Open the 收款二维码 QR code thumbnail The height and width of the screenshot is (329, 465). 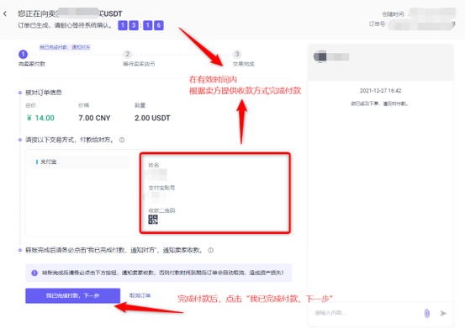tap(153, 220)
